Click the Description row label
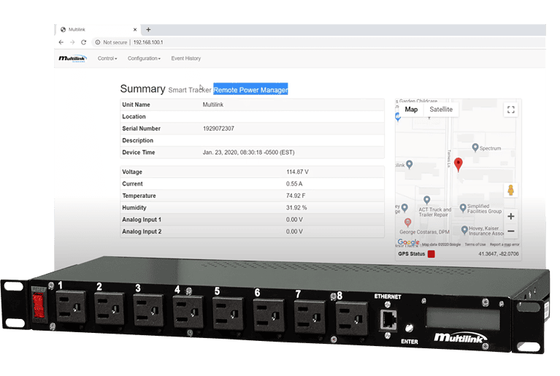The height and width of the screenshot is (376, 560). pyautogui.click(x=137, y=141)
